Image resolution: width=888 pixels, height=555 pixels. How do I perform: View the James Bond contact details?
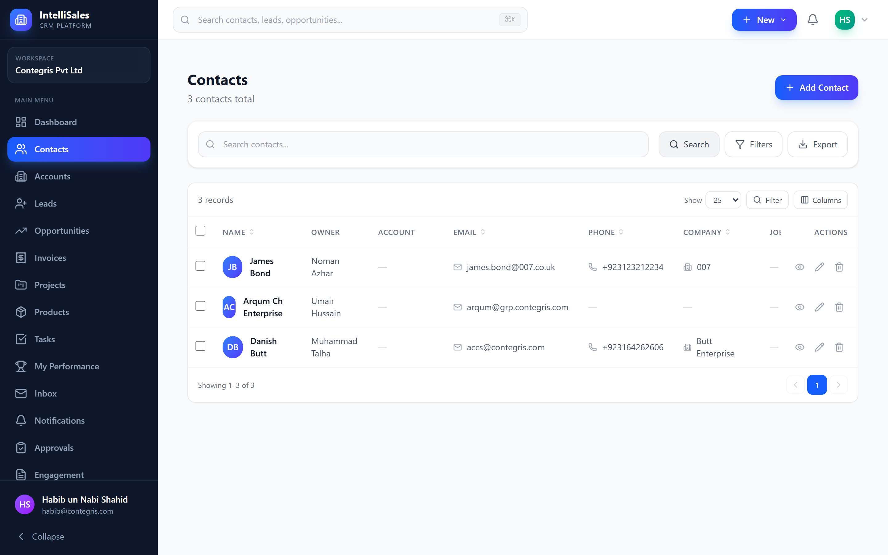800,267
